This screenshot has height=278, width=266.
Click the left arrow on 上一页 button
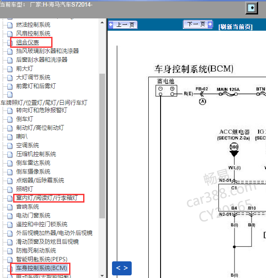coord(111,25)
